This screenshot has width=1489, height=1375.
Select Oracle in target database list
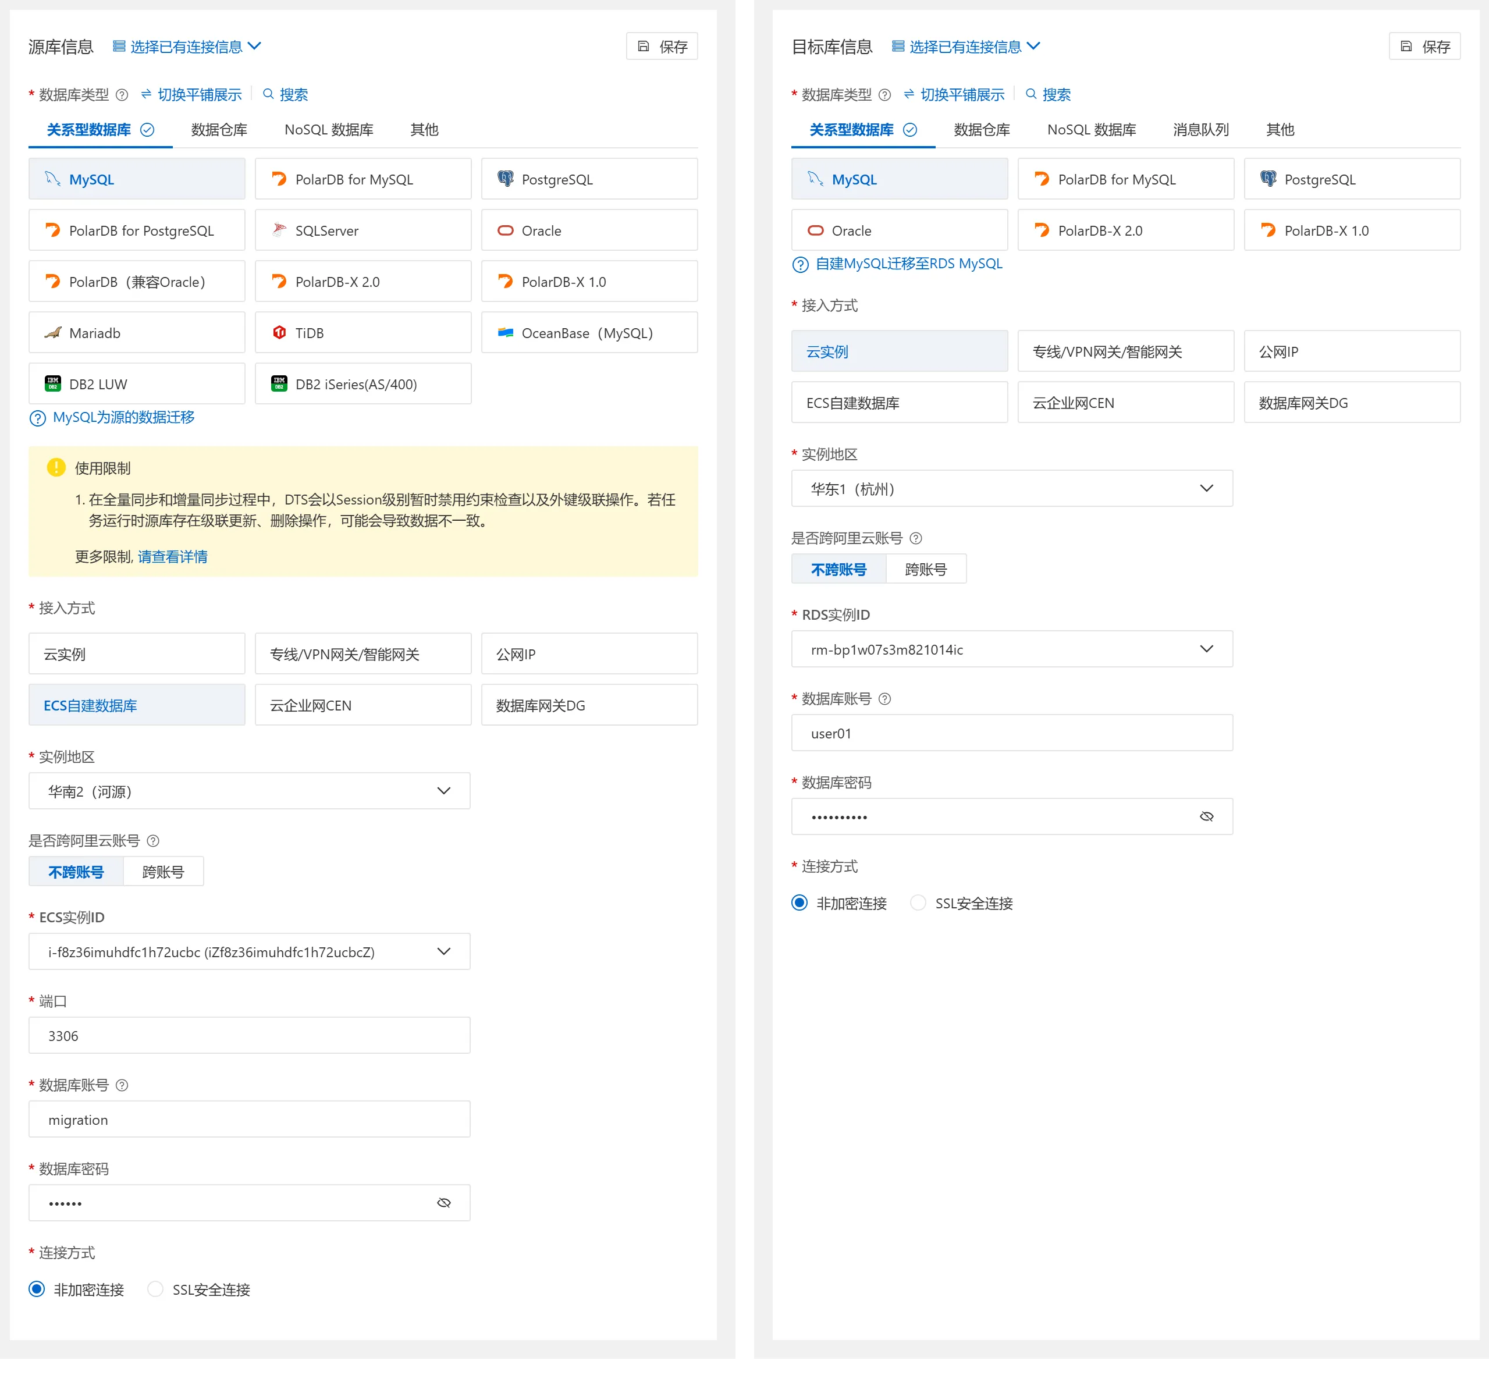(x=899, y=230)
